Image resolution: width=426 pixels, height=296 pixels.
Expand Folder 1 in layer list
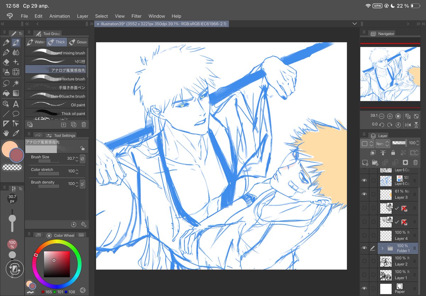[382, 248]
